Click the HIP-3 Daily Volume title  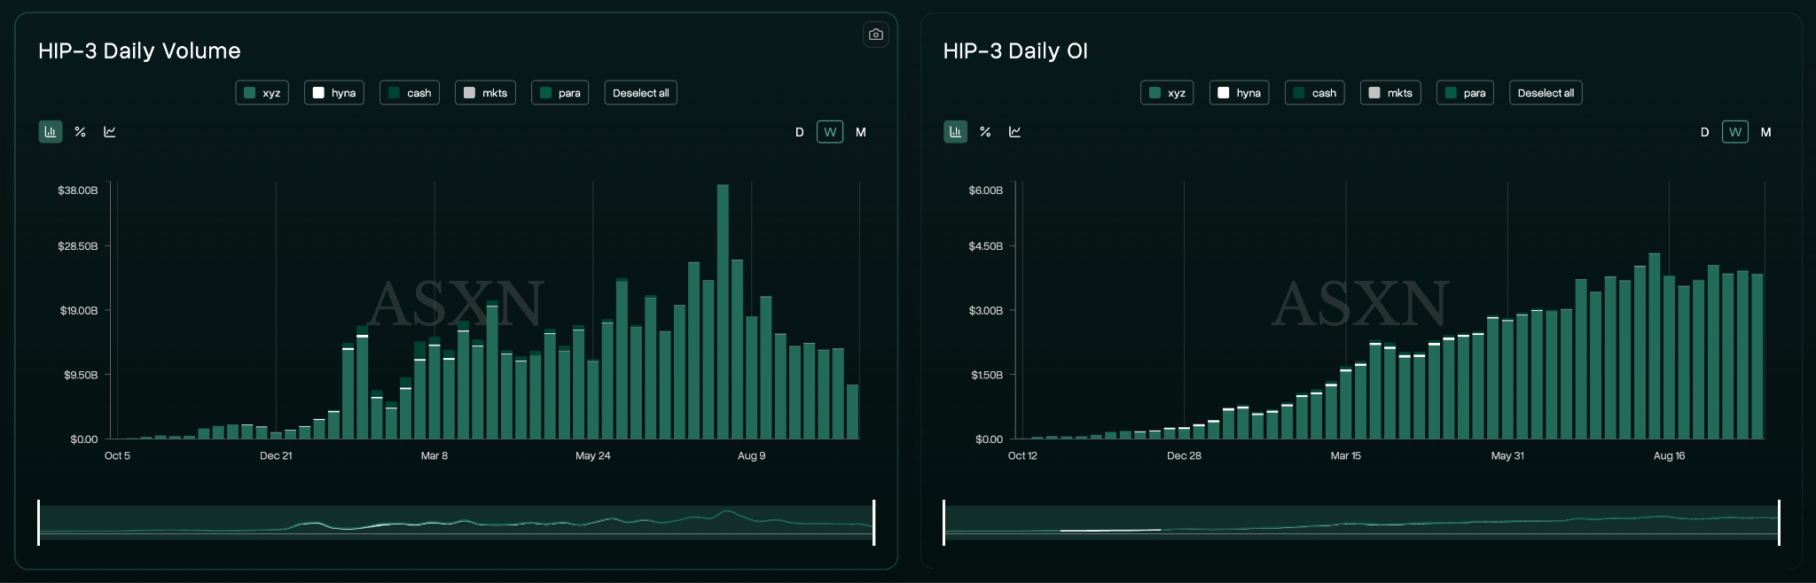139,51
